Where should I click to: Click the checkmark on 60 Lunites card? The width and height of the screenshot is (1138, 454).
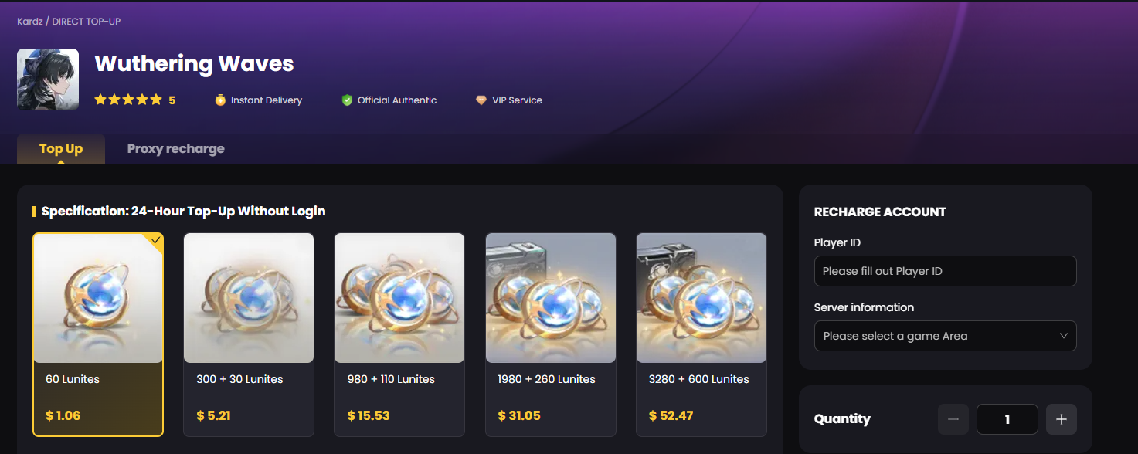point(156,240)
